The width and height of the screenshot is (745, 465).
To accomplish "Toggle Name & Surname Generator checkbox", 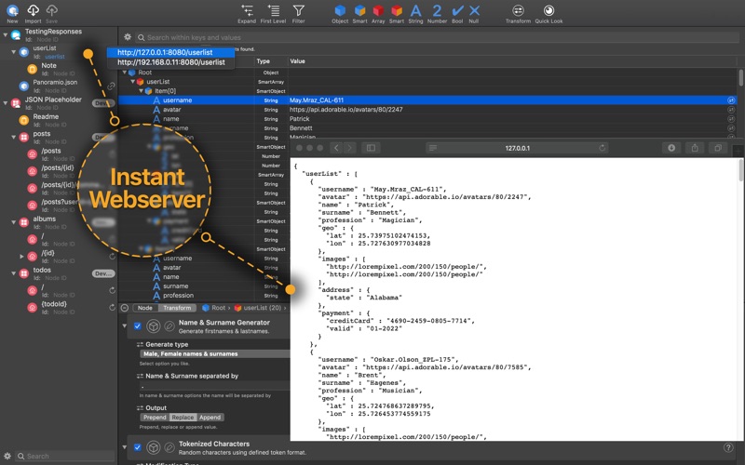I will [x=138, y=326].
